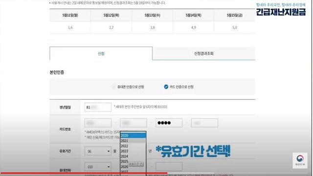Click the 3,8 table cell
This screenshot has width=313, height=176.
coord(152,27)
